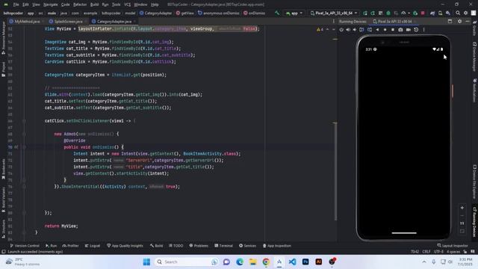478x269 pixels.
Task: Click emulator Overview square button
Action: [393, 30]
